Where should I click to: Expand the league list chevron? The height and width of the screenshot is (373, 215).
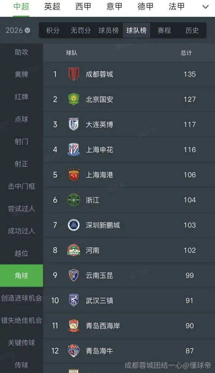click(x=205, y=7)
